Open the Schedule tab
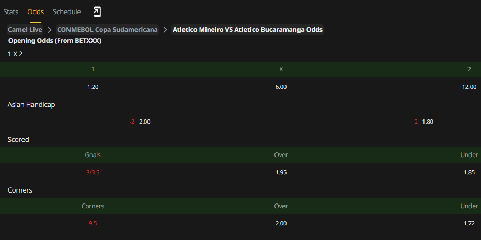Viewport: 481px width, 240px height. [x=66, y=12]
